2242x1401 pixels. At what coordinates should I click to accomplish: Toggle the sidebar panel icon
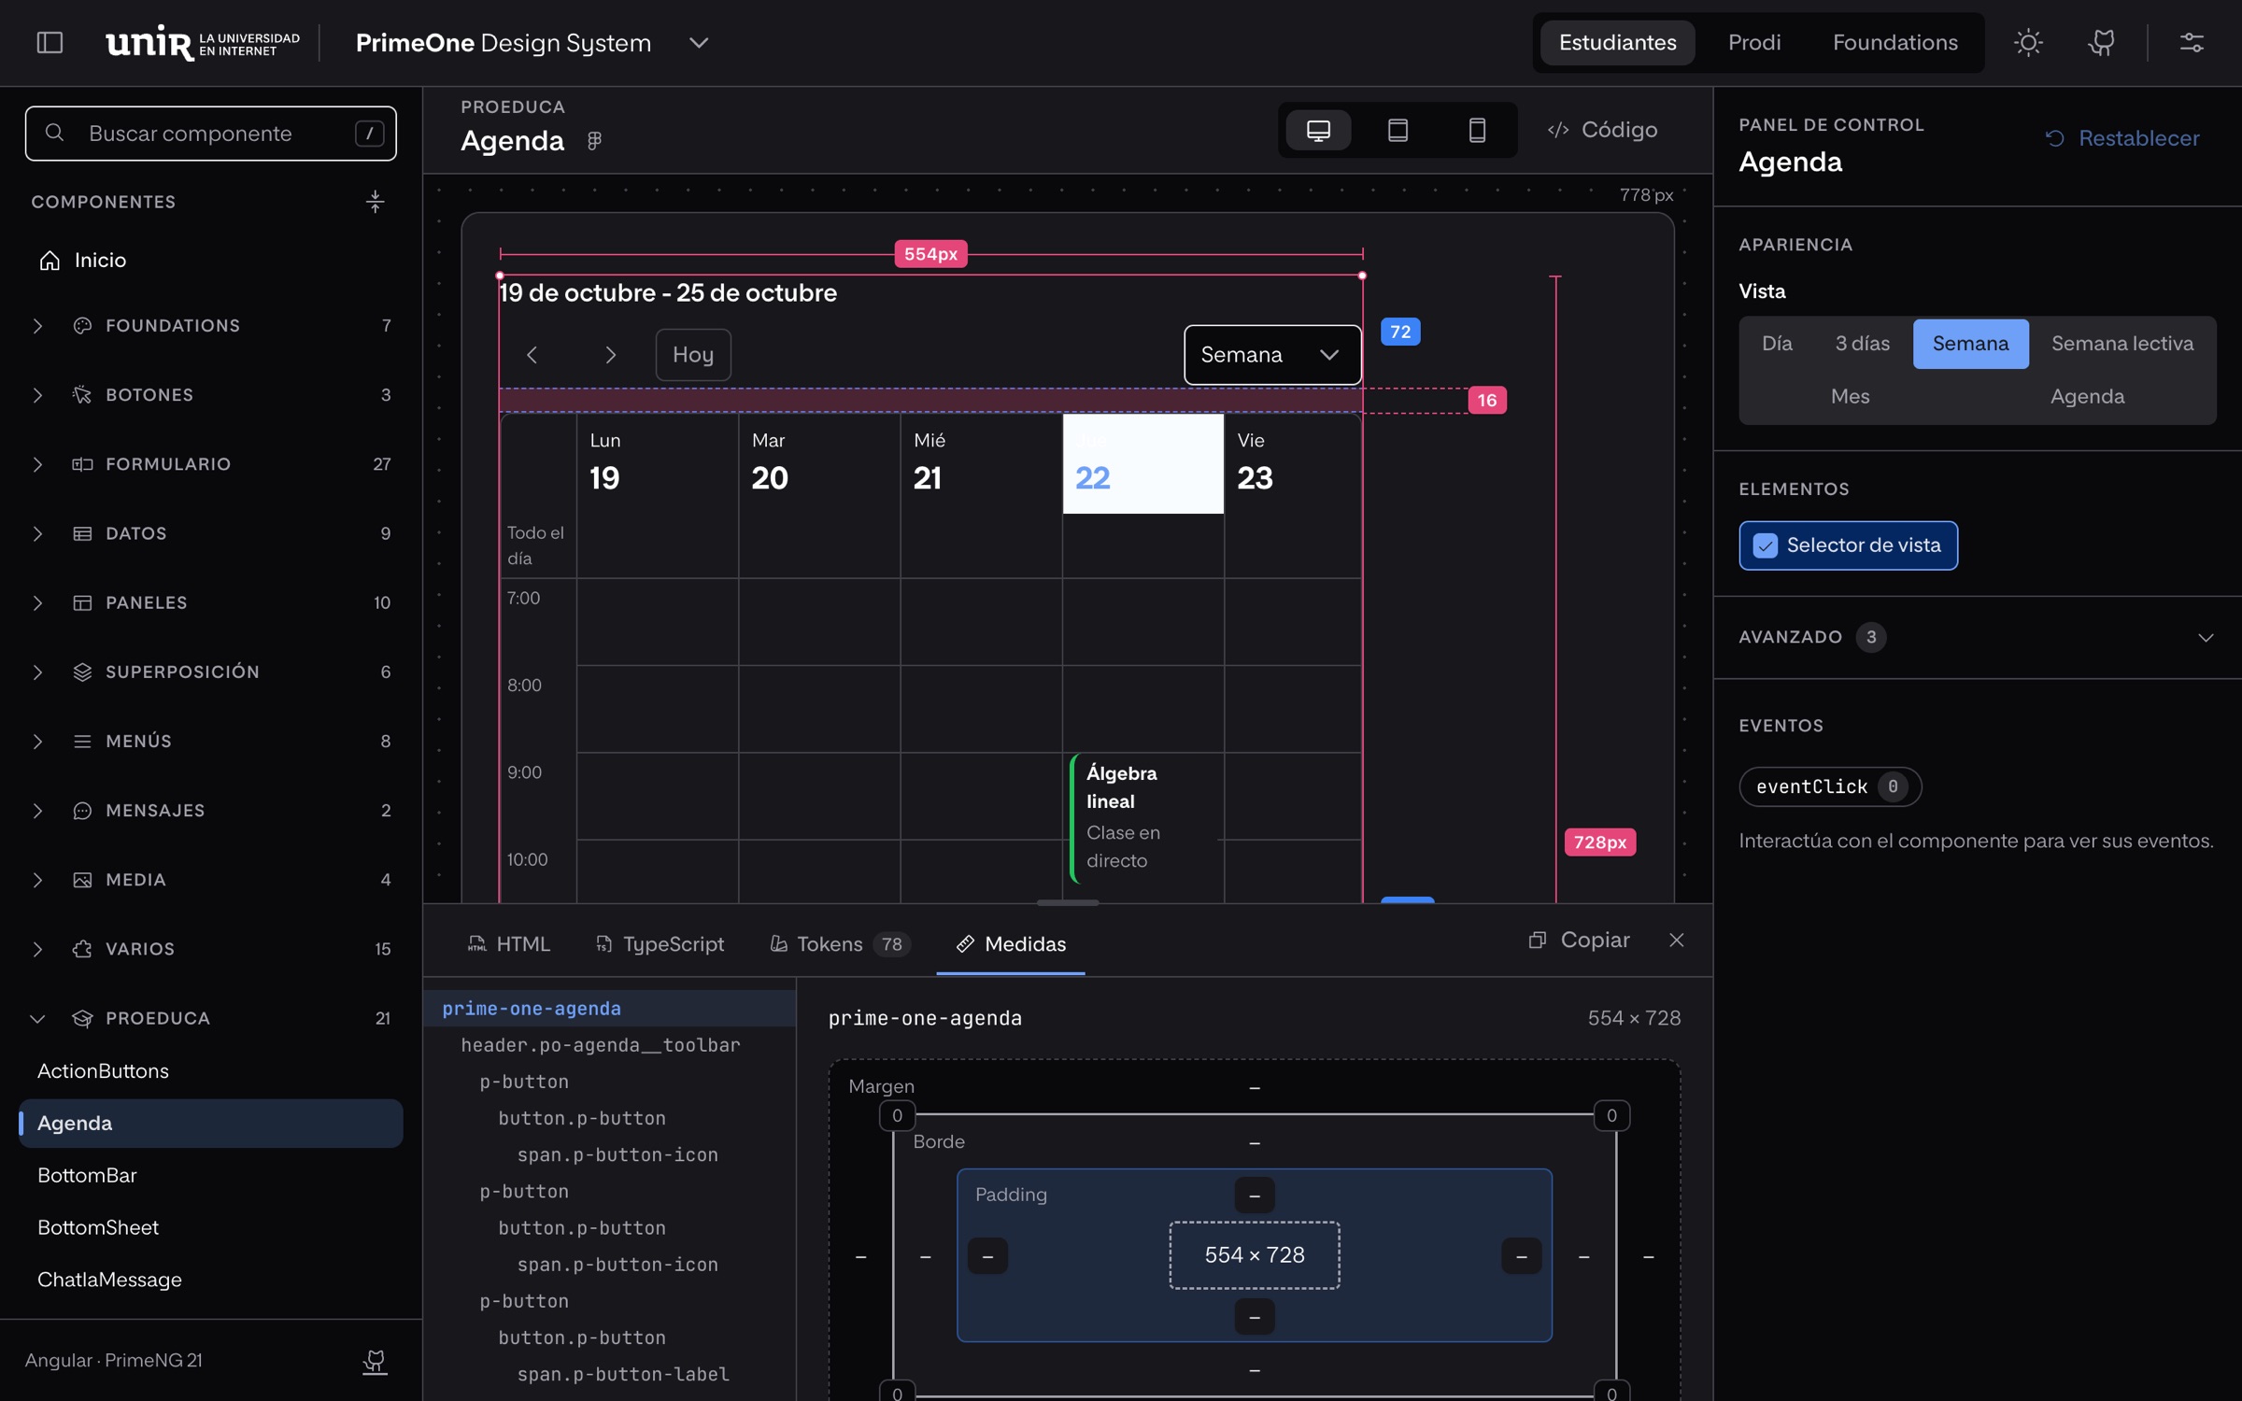(50, 43)
